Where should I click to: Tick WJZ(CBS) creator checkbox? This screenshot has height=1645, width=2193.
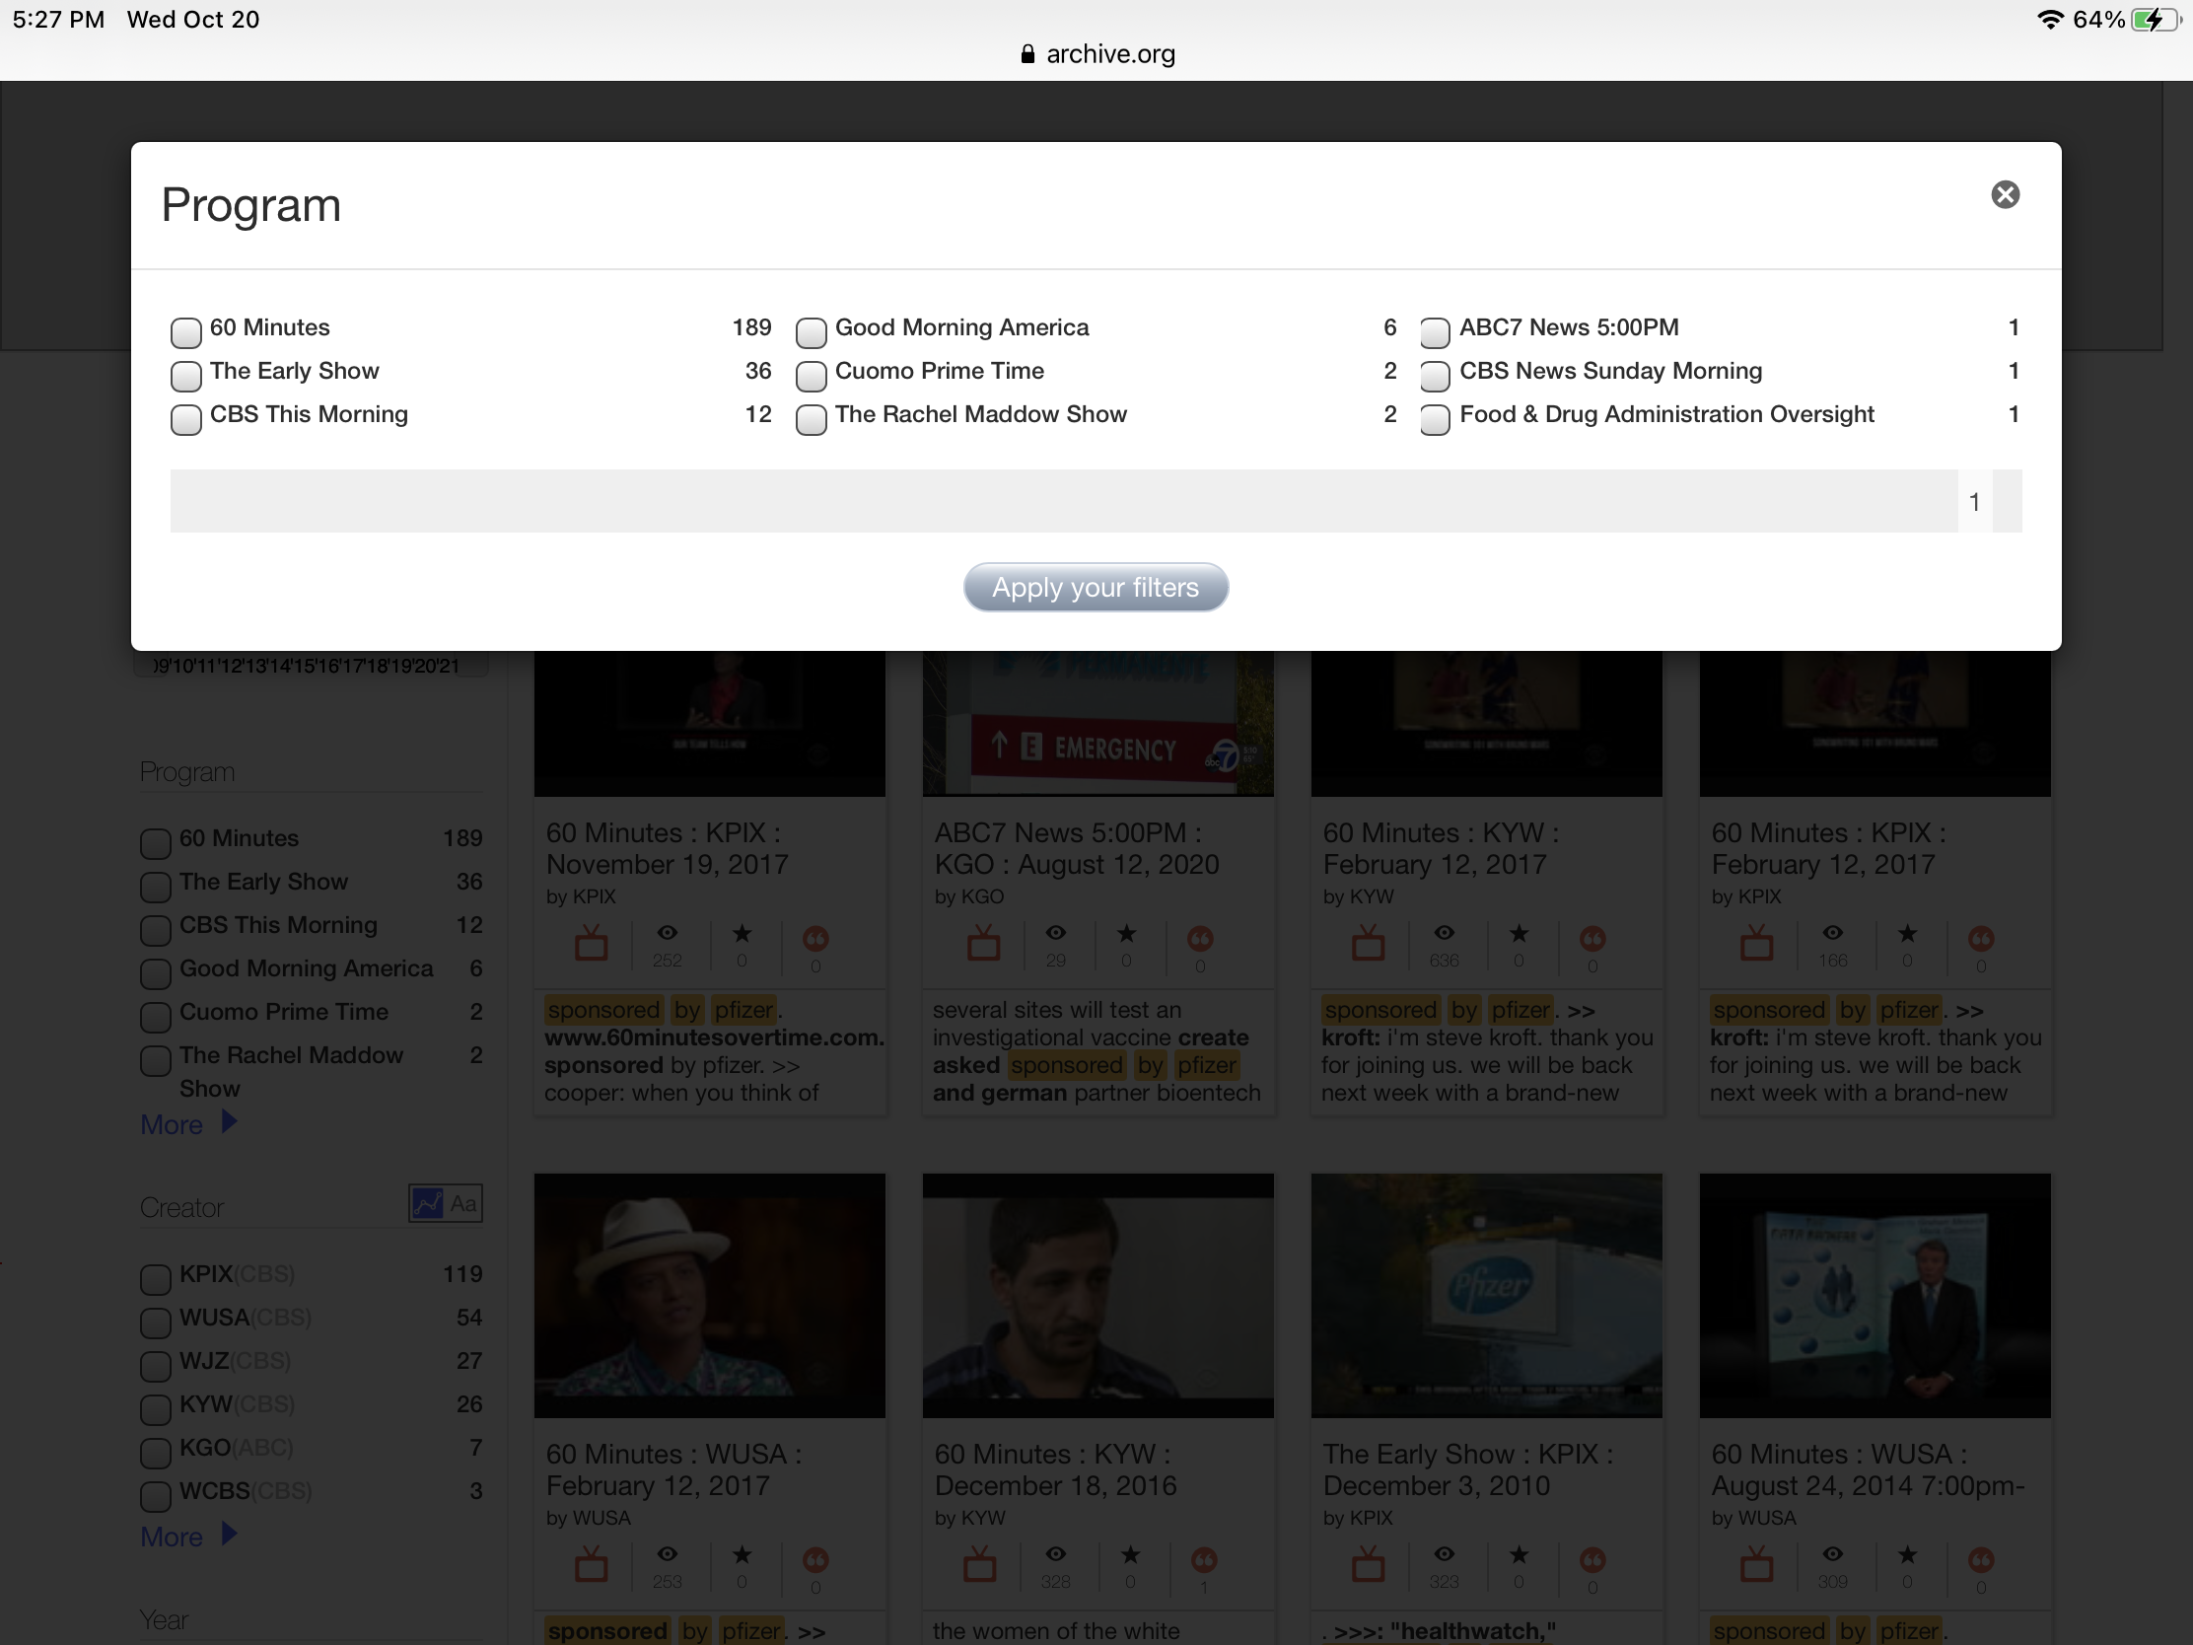155,1365
